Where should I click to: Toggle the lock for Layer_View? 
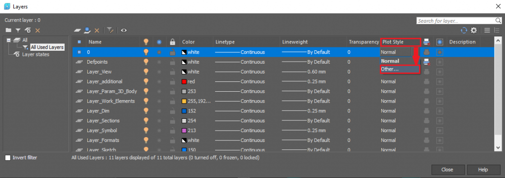(172, 71)
